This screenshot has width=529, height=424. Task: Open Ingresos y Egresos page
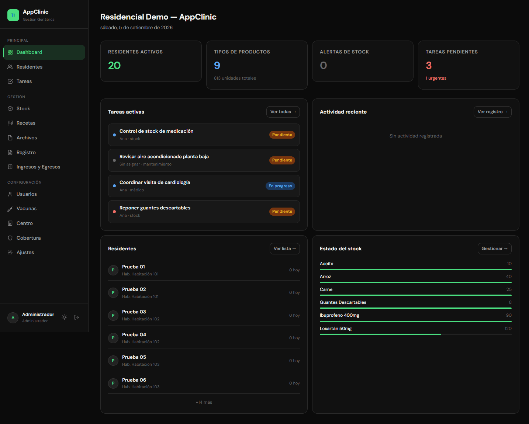coord(44,167)
